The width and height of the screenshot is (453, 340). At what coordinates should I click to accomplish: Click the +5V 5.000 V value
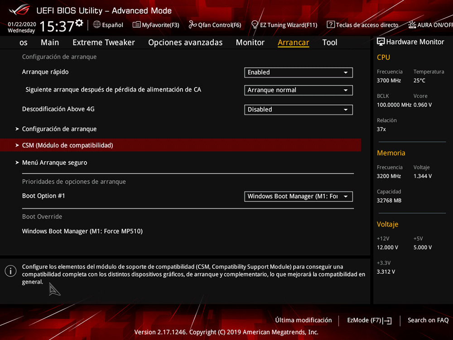pos(423,248)
